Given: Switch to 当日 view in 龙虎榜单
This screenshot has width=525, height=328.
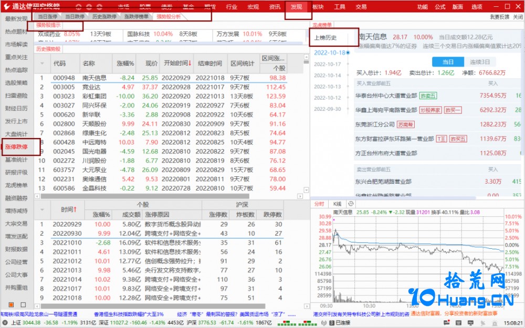Looking at the screenshot, I should [448, 62].
